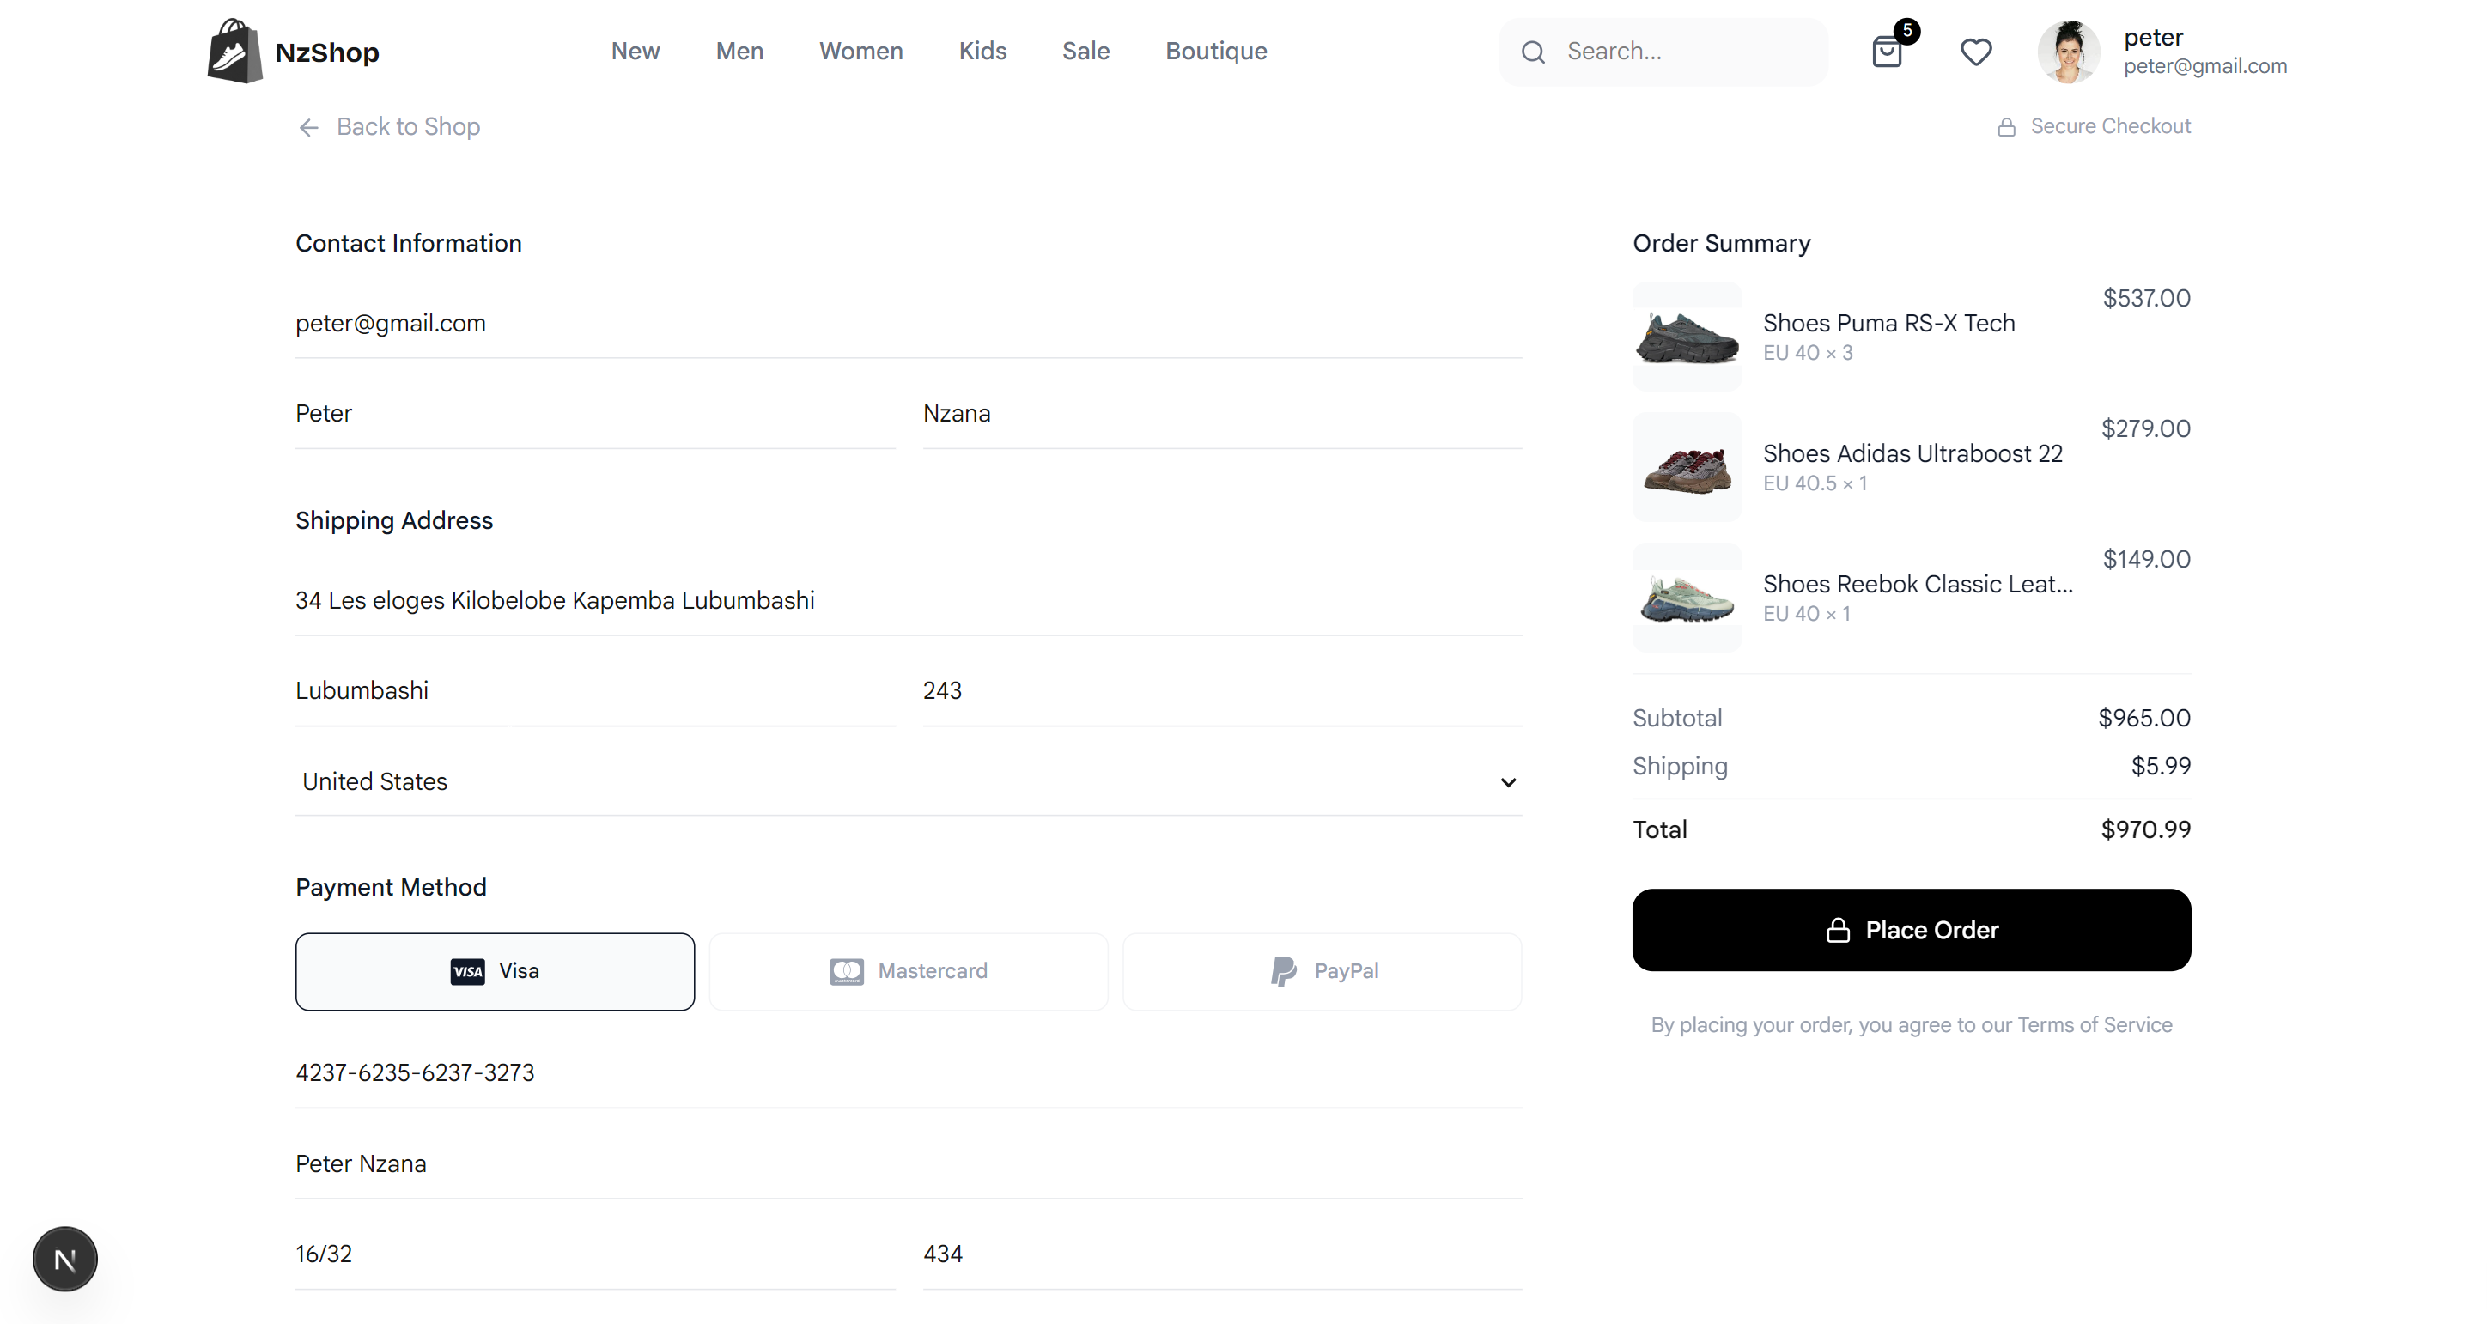Edit CVV field 434
This screenshot has height=1324, width=2487.
pos(1222,1254)
